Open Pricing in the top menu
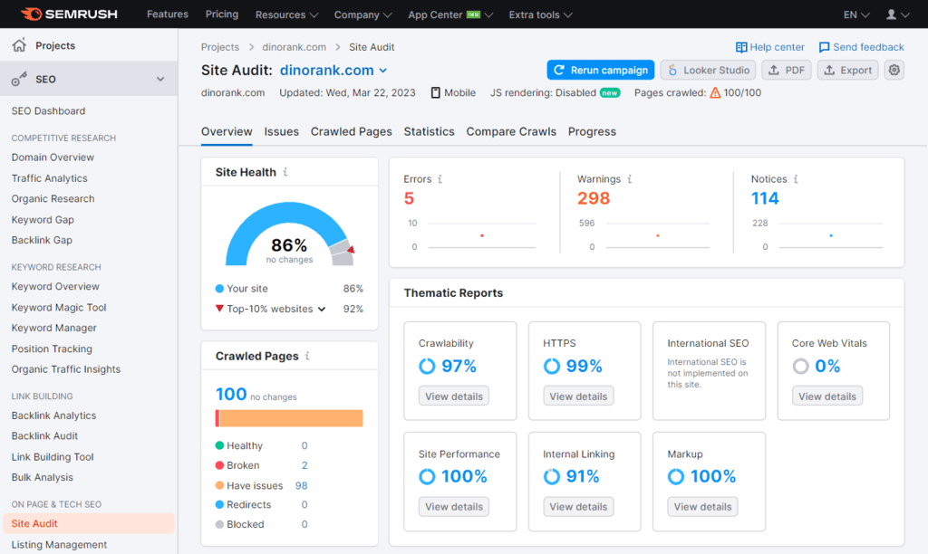Viewport: 928px width, 554px height. pyautogui.click(x=222, y=14)
